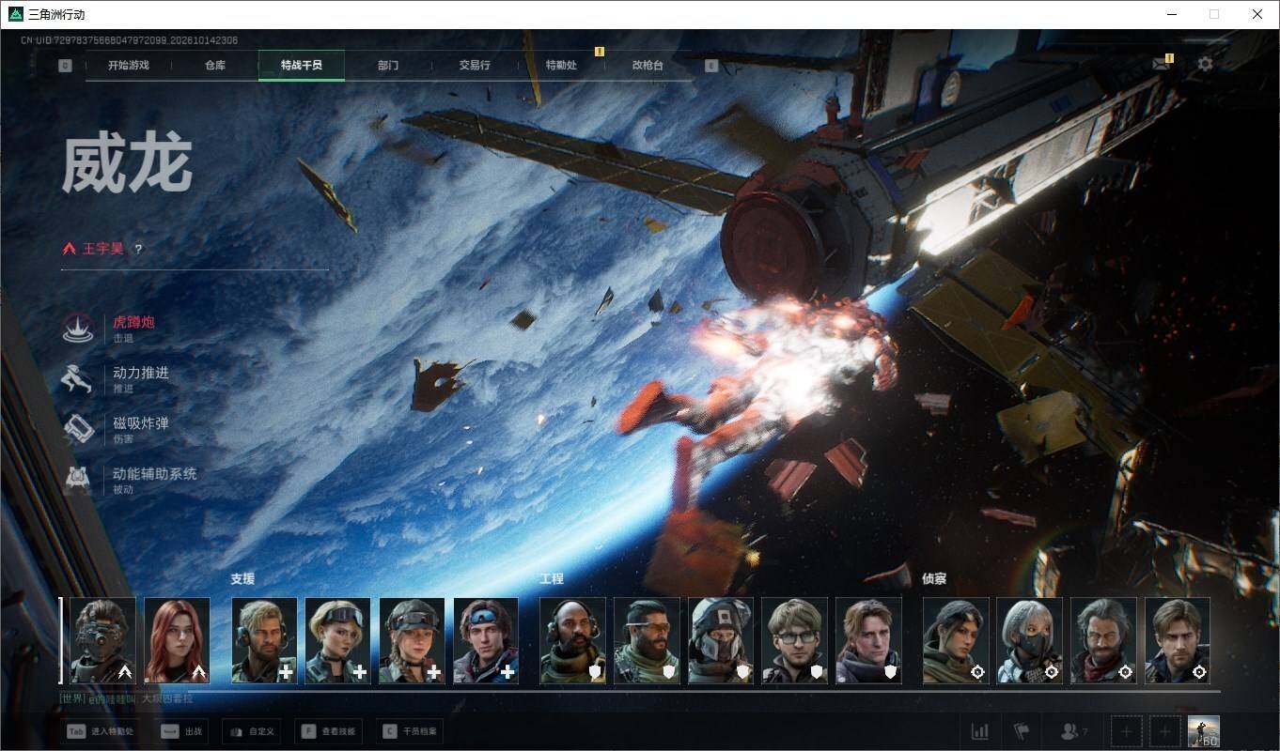Pick the masked engineer operator with helmet

click(x=721, y=640)
